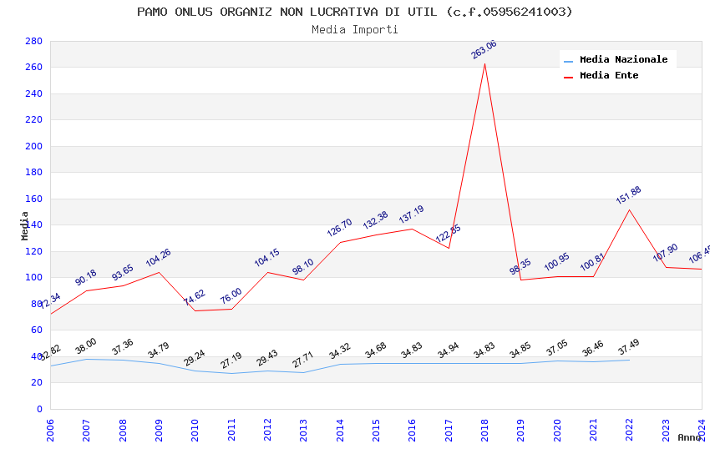Viewport: 710px width, 459px height.
Task: Click the 122.85 data label
Action: (448, 233)
